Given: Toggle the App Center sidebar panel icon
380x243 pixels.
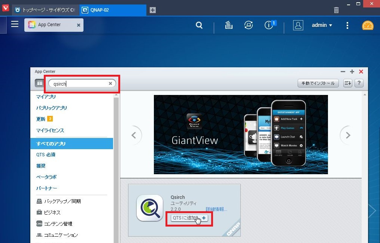Looking at the screenshot, I should pyautogui.click(x=40, y=83).
